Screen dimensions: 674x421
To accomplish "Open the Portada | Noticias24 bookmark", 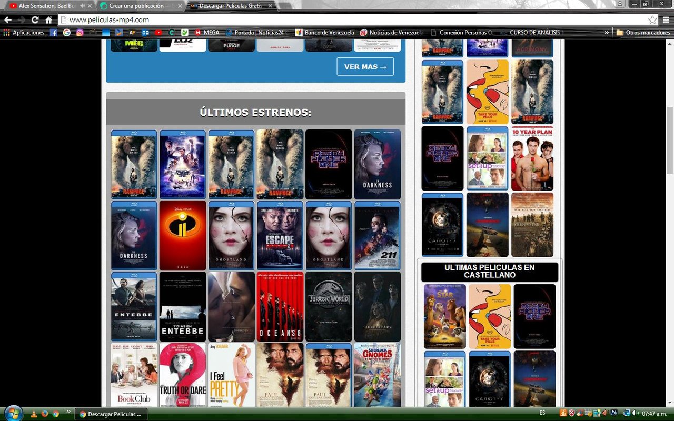I will tap(258, 33).
